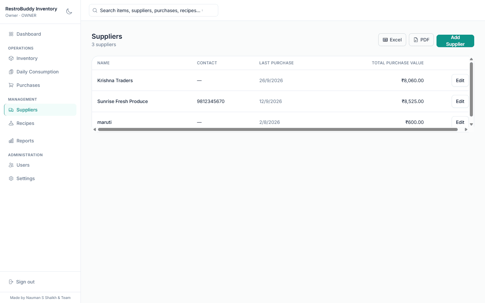Edit the Sunrise Fresh Produce supplier
This screenshot has height=303, width=485.
(x=460, y=101)
